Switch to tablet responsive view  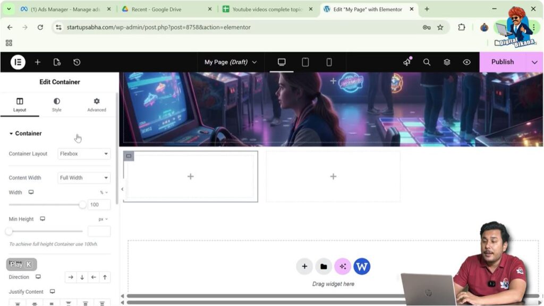(x=305, y=62)
